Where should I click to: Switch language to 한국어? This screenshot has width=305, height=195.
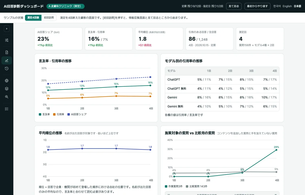click(x=277, y=6)
